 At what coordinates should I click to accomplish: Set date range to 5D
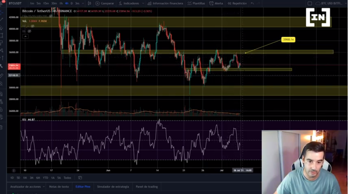[x=18, y=178]
